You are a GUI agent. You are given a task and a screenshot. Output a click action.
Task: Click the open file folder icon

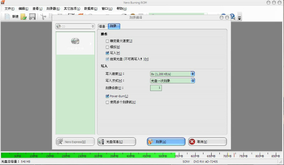pos(24,17)
